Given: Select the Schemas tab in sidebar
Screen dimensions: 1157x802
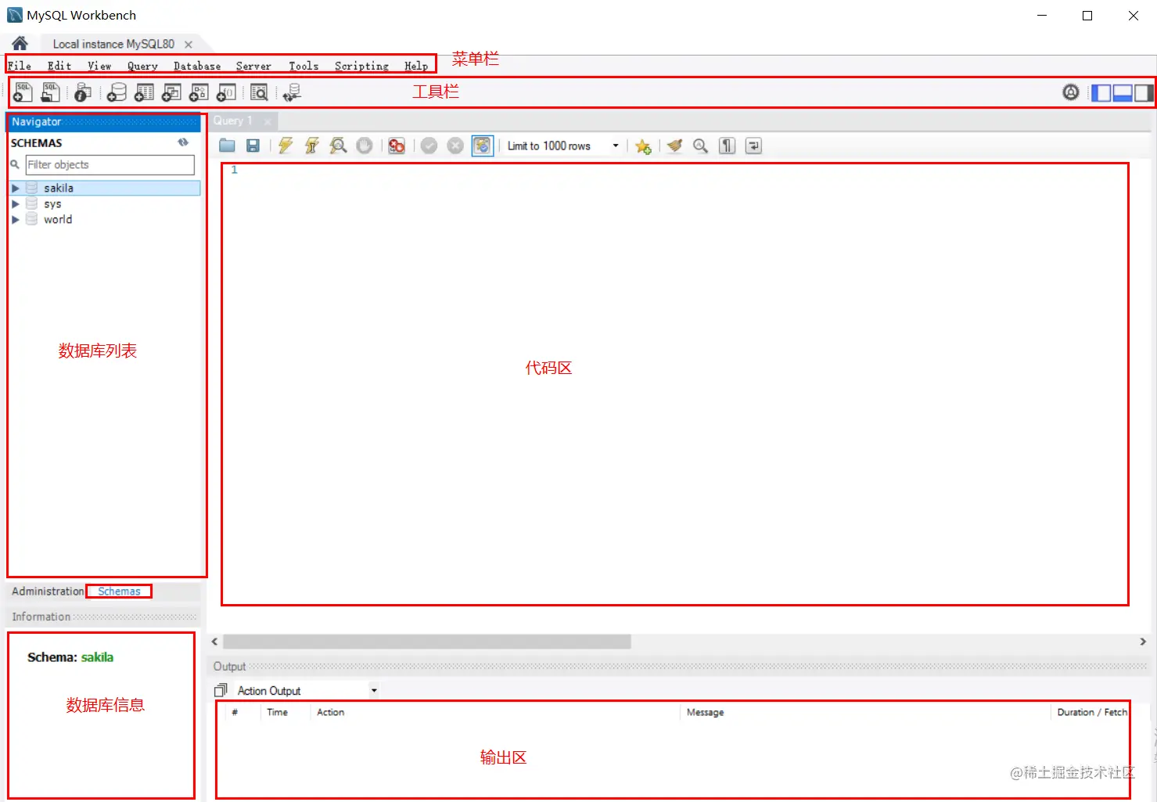Looking at the screenshot, I should click(x=119, y=591).
